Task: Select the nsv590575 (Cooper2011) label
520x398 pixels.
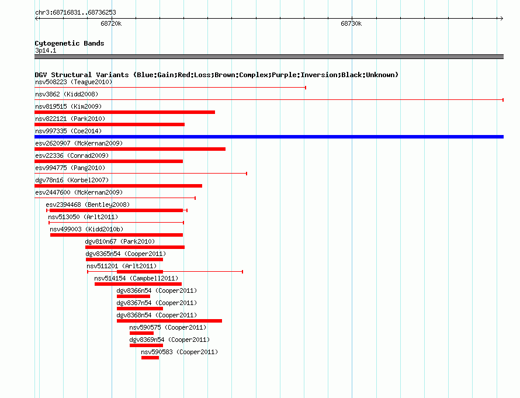Action: point(168,327)
